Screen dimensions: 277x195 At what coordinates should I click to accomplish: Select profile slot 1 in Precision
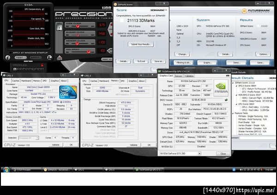pyautogui.click(x=15, y=69)
